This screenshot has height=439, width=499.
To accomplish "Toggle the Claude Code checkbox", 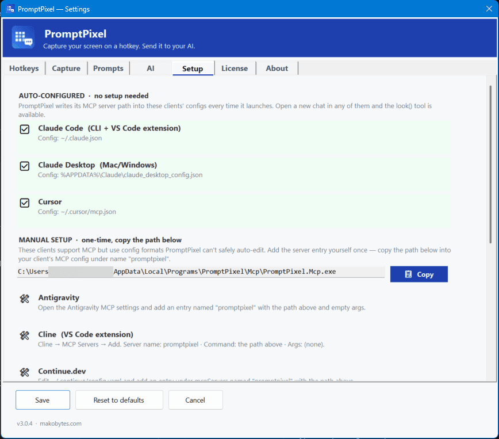I will coord(25,129).
